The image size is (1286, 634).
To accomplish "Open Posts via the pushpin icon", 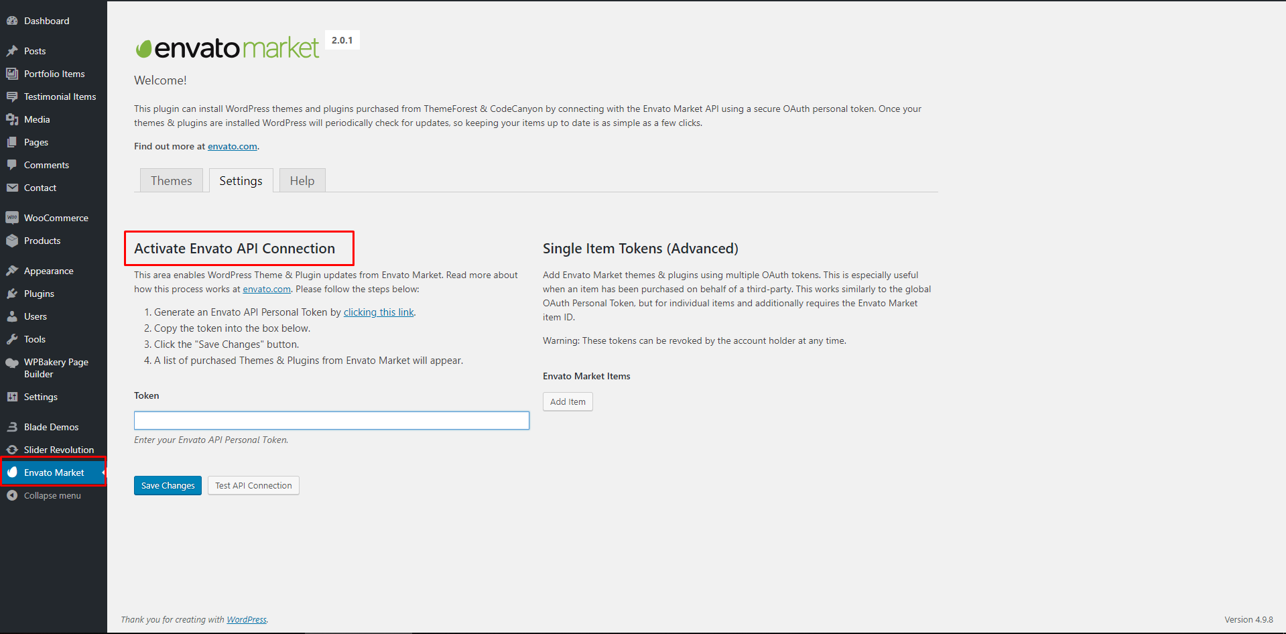I will click(12, 51).
